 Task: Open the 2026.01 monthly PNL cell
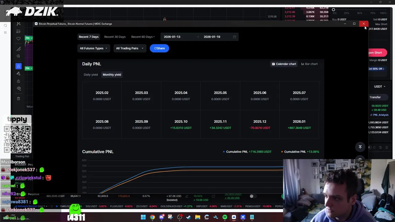tap(299, 125)
